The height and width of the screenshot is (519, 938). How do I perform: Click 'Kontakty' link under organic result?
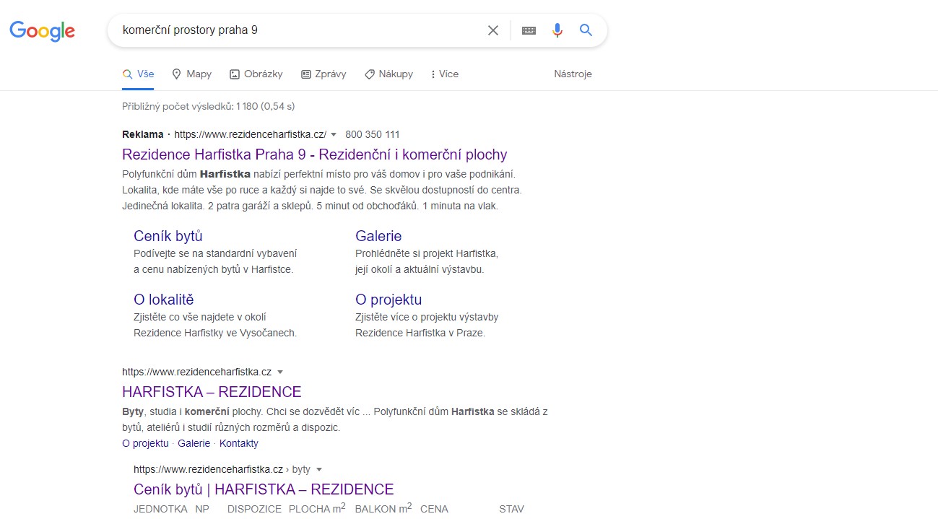click(x=238, y=443)
